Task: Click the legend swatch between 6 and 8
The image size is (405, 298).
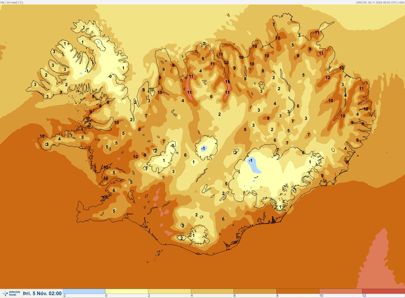Action: (x=255, y=291)
